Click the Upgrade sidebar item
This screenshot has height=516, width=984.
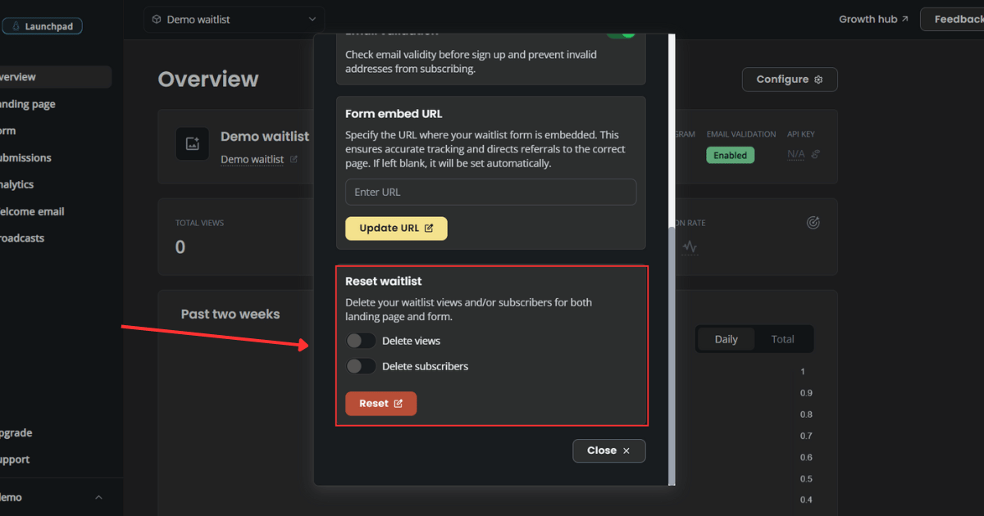pyautogui.click(x=16, y=432)
